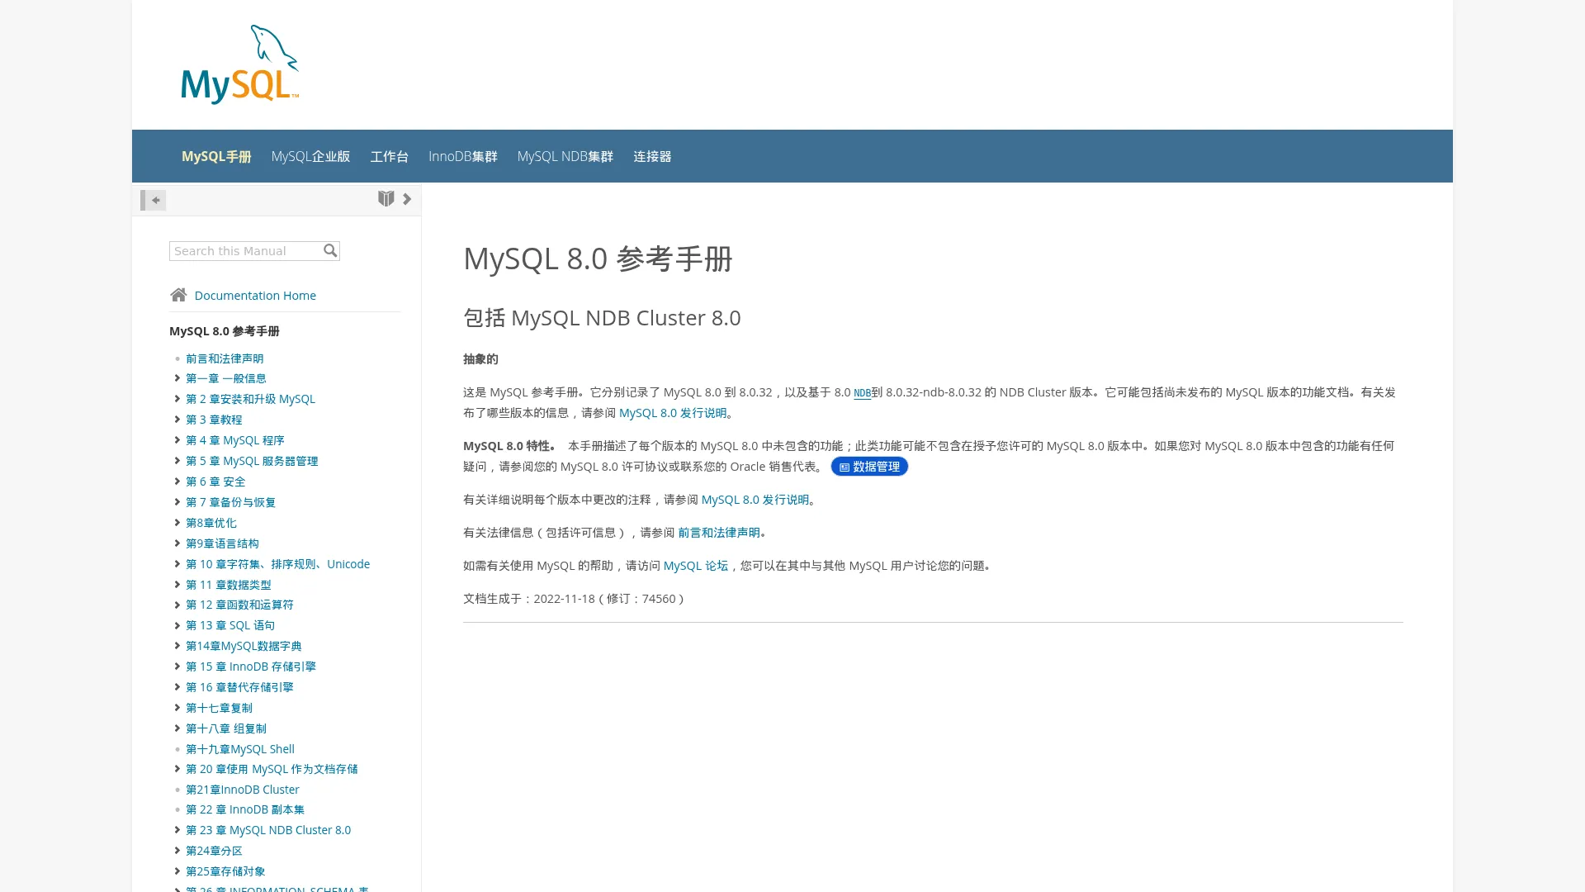Click the 数据管理 blue badge
The width and height of the screenshot is (1585, 892).
click(869, 467)
